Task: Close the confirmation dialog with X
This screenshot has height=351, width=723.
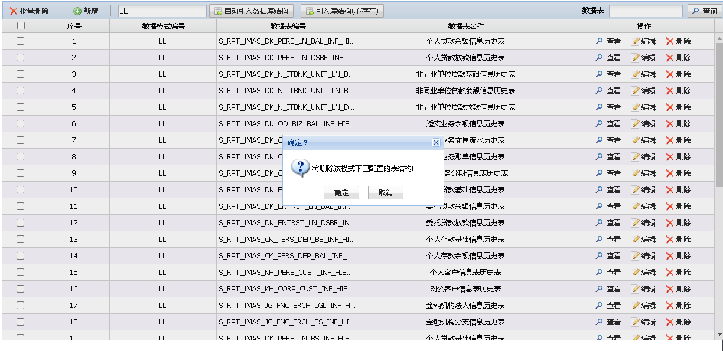Action: point(436,143)
